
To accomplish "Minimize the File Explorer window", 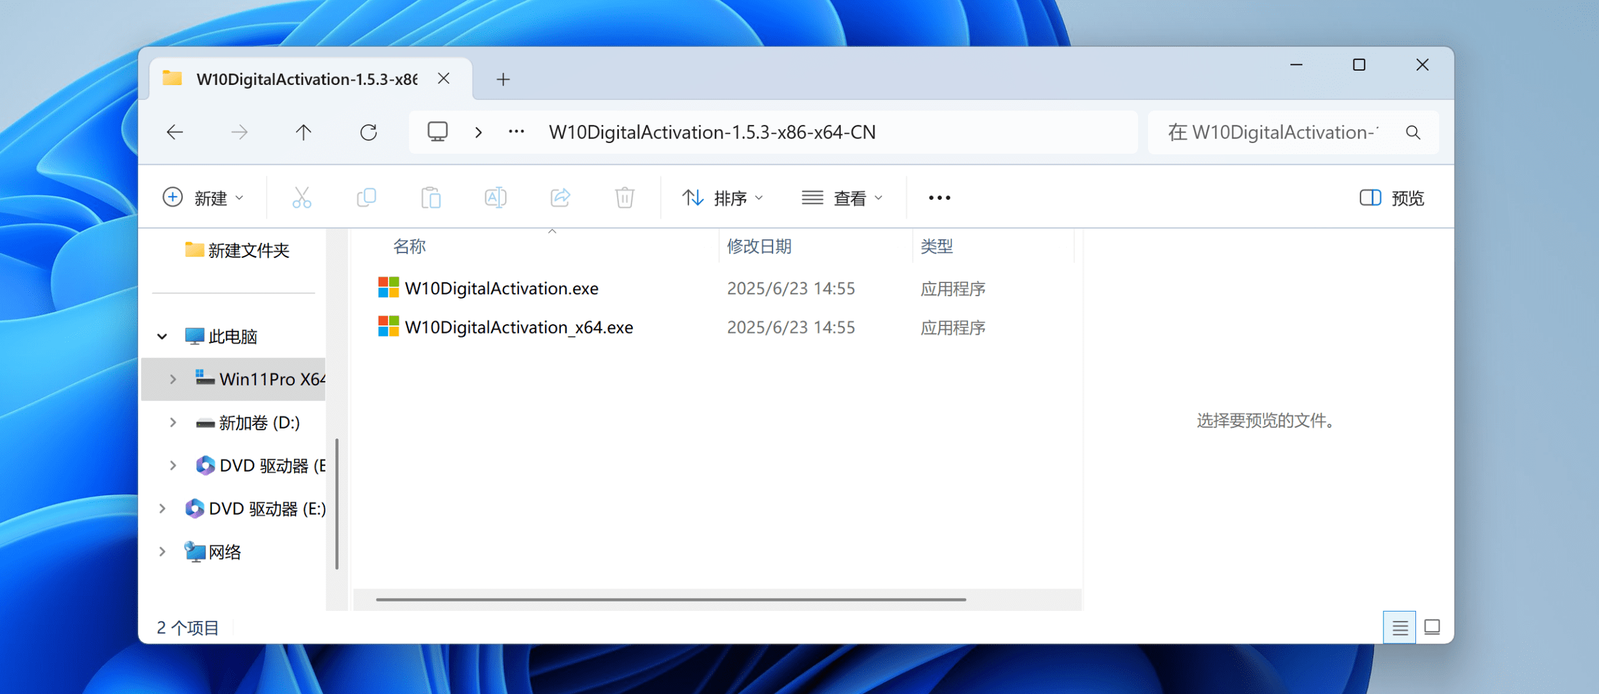I will point(1297,64).
